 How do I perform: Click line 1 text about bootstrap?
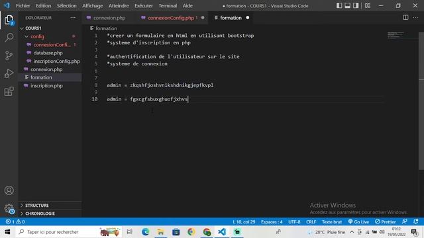pos(180,35)
